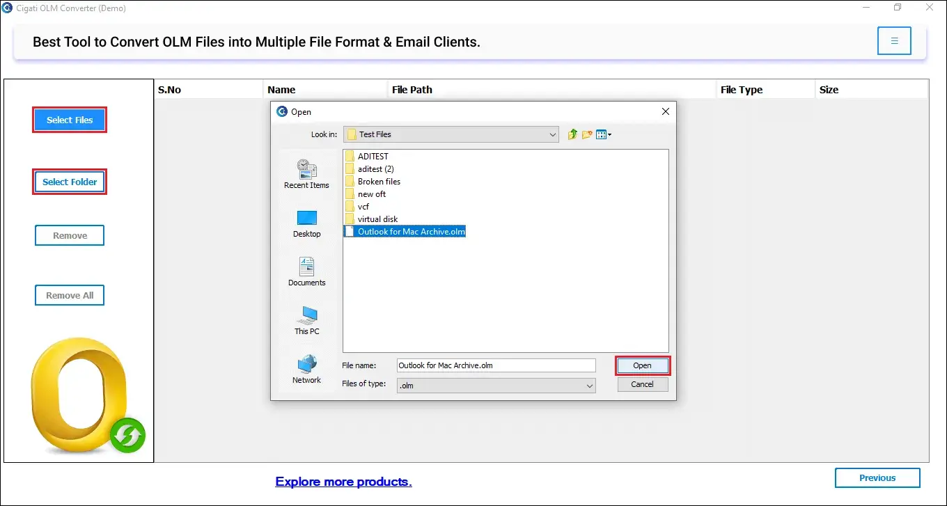Click the Select Files button
The width and height of the screenshot is (947, 506).
(x=70, y=120)
